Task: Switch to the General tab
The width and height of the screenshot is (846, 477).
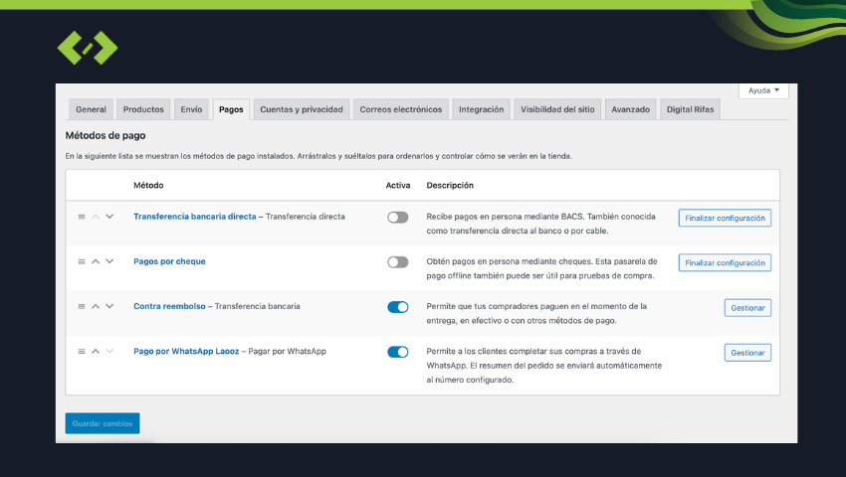Action: pyautogui.click(x=91, y=109)
